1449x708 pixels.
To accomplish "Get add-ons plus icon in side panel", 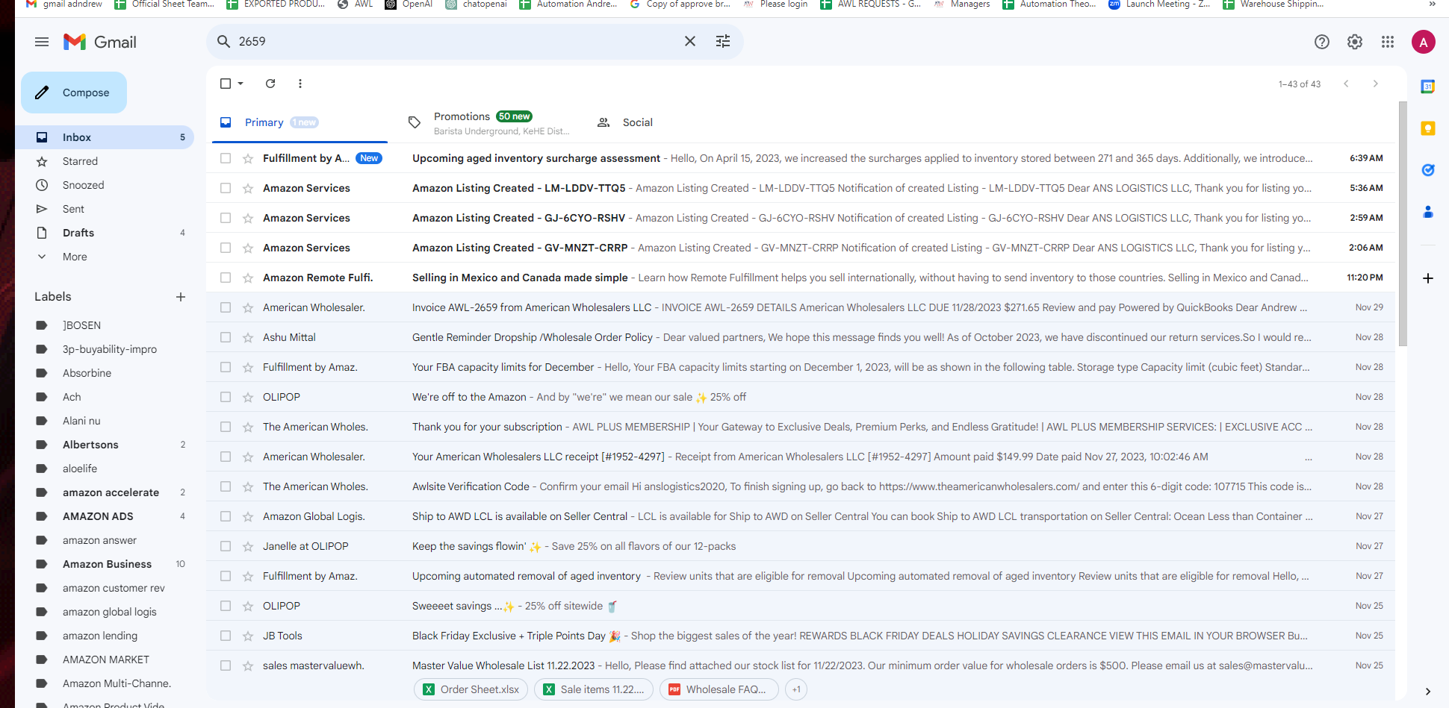I will point(1428,278).
